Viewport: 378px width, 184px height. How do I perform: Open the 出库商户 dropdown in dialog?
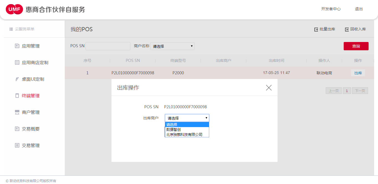187,118
